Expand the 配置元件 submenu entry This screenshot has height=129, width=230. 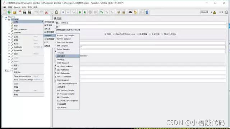pos(50,25)
